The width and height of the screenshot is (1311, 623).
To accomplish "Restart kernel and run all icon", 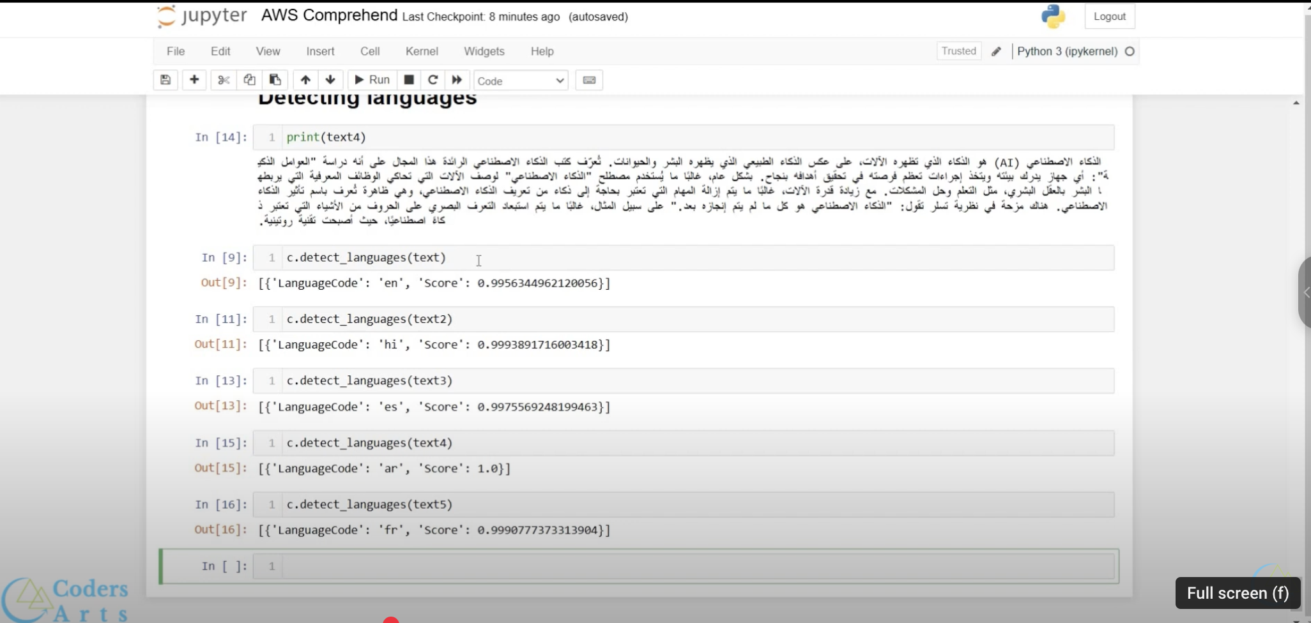I will (x=457, y=80).
